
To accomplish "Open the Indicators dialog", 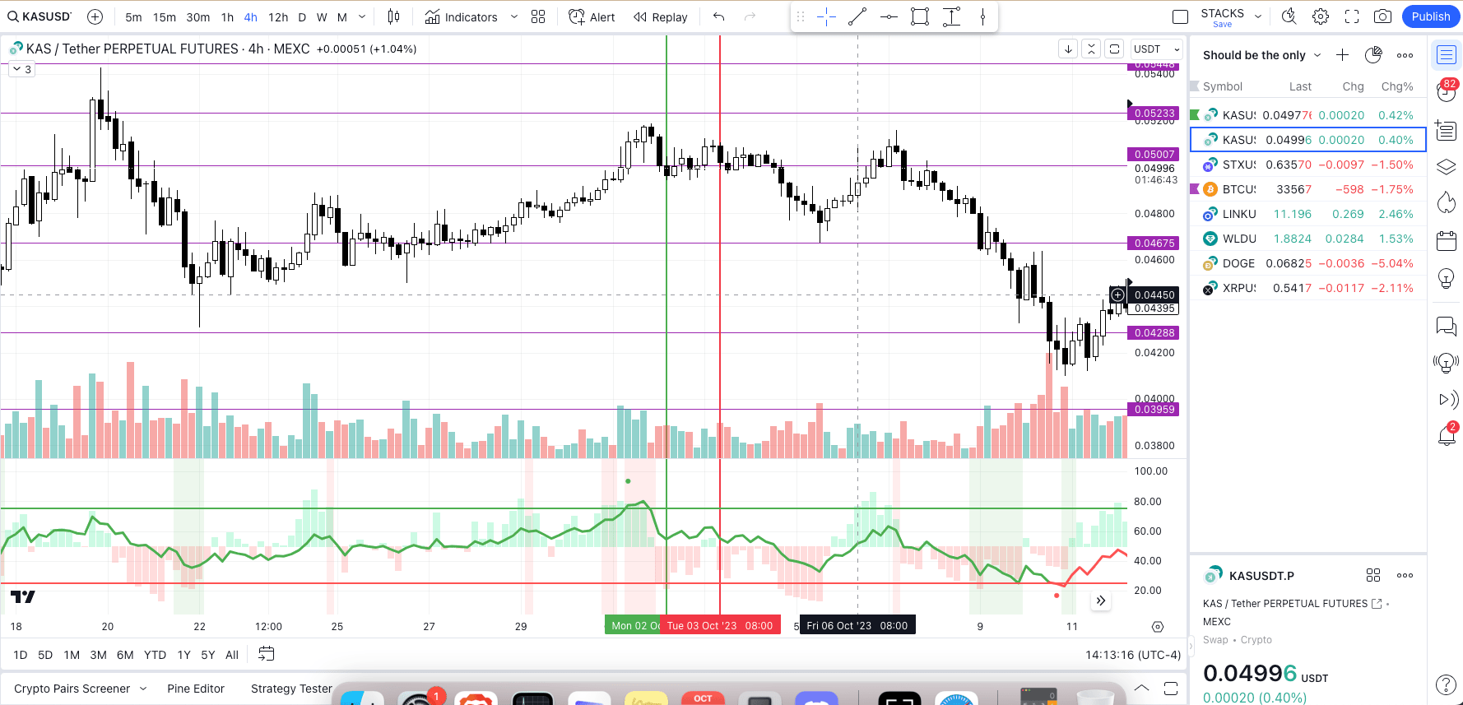I will 462,16.
